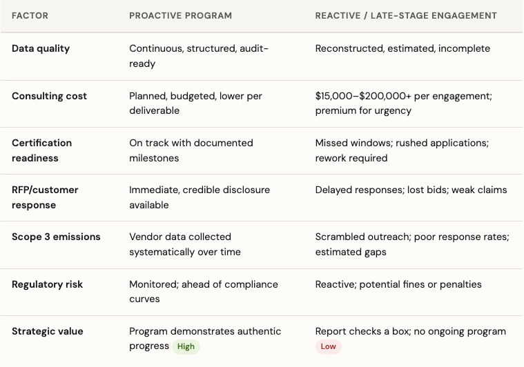Select 'Immediate, credible disclosure available' cell

pos(200,197)
